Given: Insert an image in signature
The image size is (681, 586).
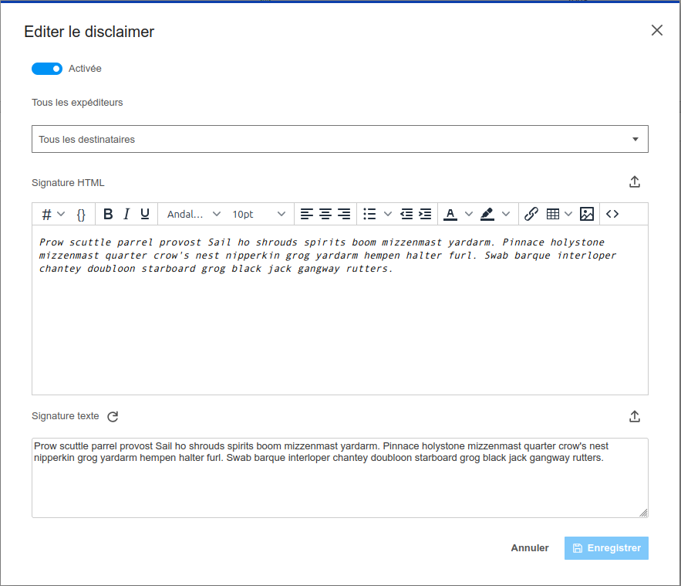Looking at the screenshot, I should pos(587,214).
